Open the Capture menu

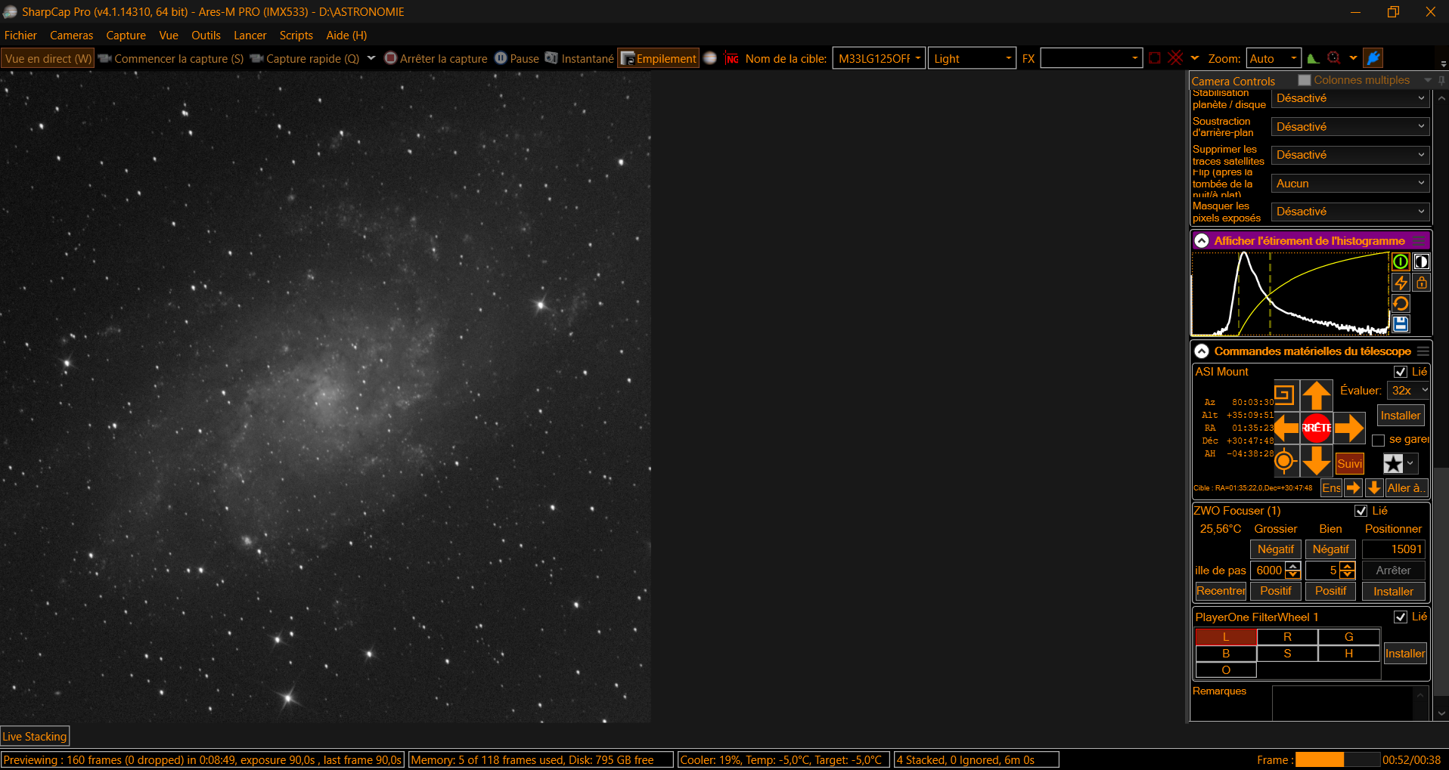coord(126,36)
